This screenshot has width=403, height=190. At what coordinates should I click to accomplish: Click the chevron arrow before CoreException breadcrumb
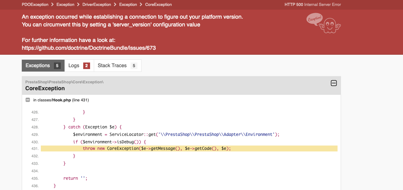click(x=141, y=5)
